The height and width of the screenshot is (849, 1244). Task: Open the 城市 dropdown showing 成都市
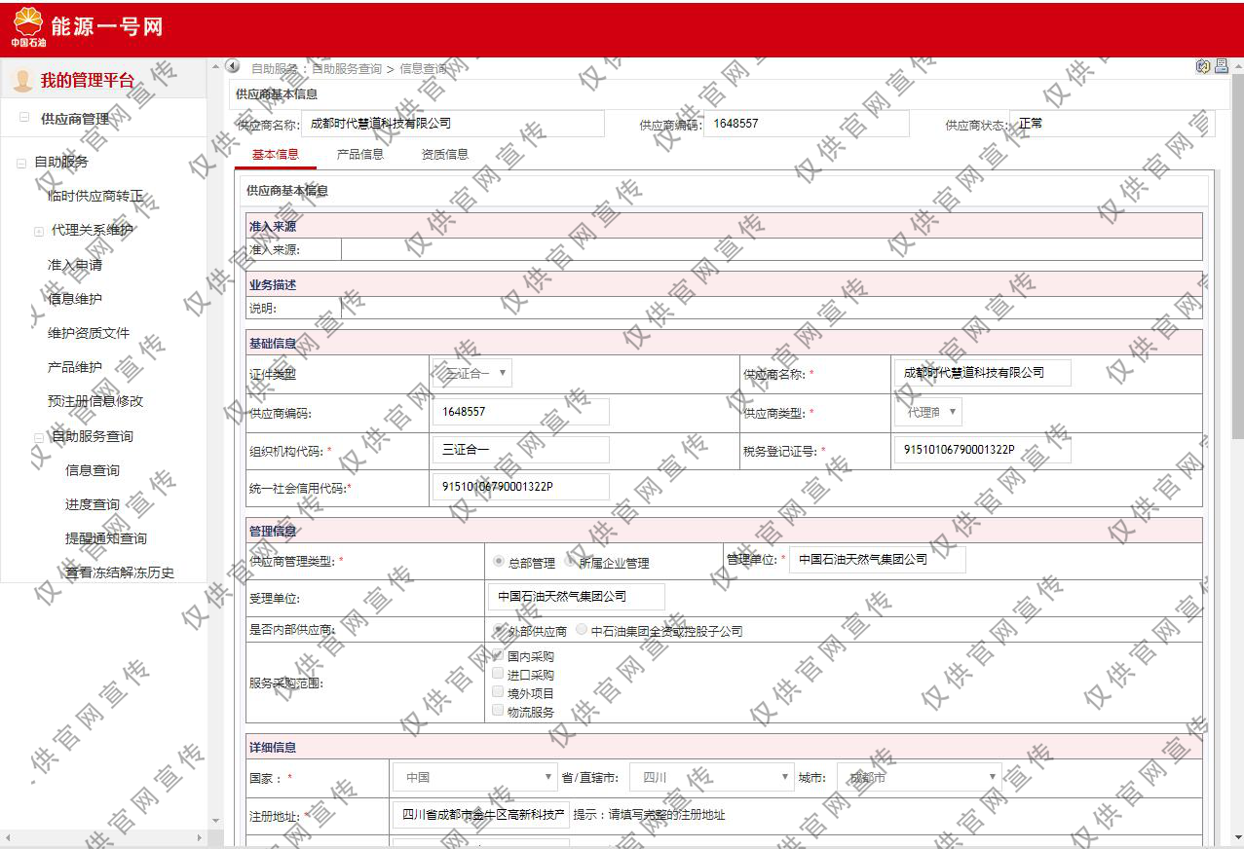(x=920, y=777)
